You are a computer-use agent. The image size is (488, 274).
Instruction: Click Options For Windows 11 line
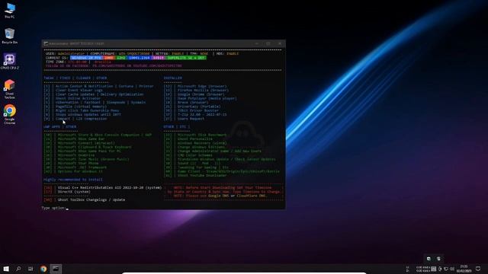pyautogui.click(x=73, y=171)
